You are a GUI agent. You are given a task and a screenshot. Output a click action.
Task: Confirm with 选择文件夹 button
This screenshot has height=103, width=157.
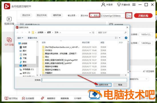point(104,85)
